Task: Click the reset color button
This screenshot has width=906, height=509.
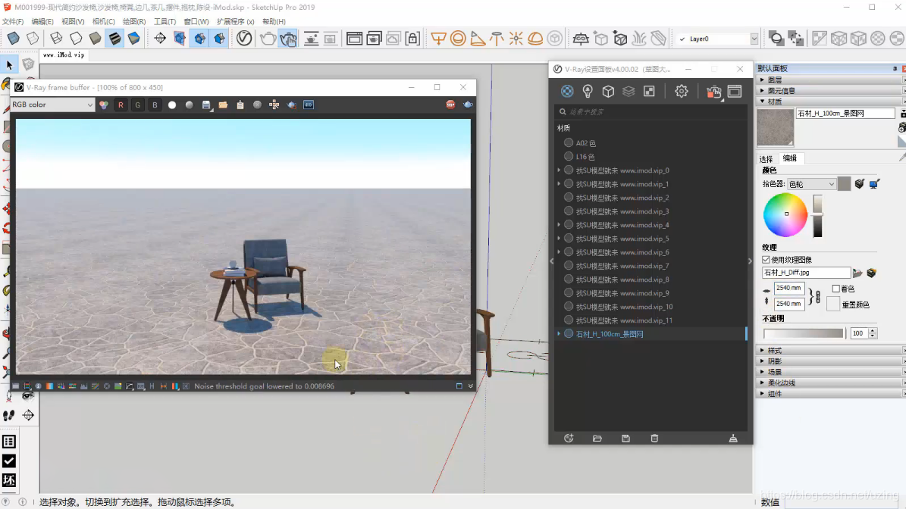Action: pos(833,304)
